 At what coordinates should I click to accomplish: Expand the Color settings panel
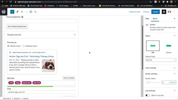point(175,68)
